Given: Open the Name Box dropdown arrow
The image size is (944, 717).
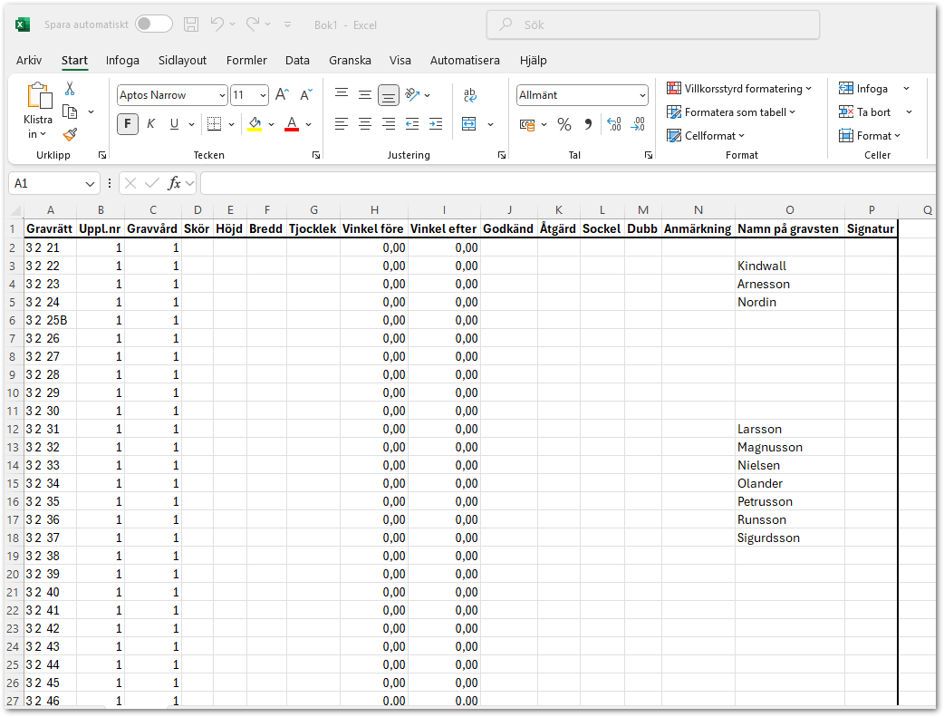Looking at the screenshot, I should pyautogui.click(x=90, y=184).
